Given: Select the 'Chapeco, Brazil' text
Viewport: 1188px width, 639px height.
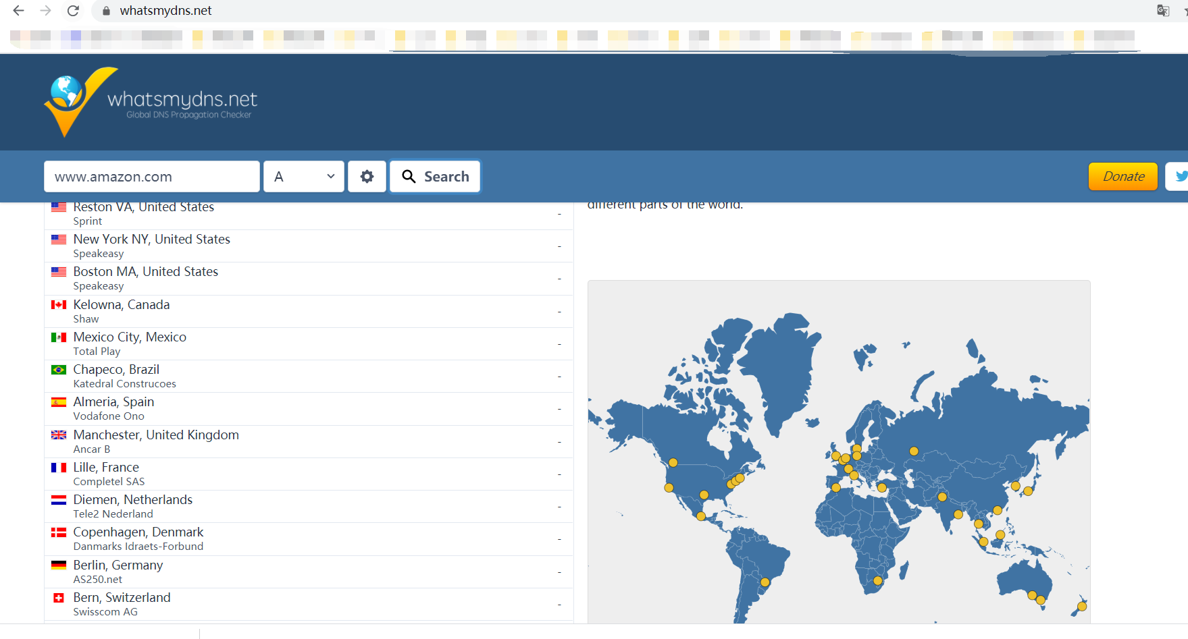Looking at the screenshot, I should click(116, 369).
